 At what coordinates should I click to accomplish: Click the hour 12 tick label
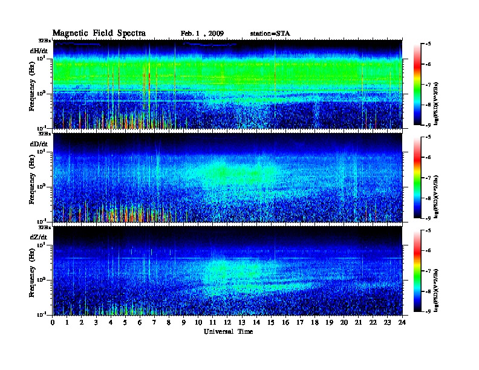pyautogui.click(x=227, y=322)
